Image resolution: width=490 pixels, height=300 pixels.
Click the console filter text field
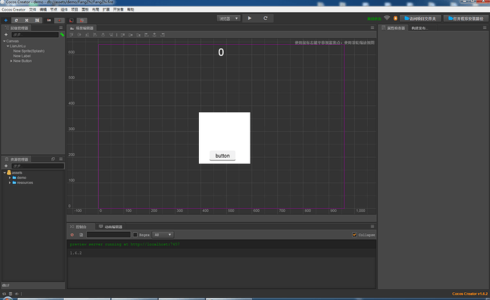pos(109,235)
